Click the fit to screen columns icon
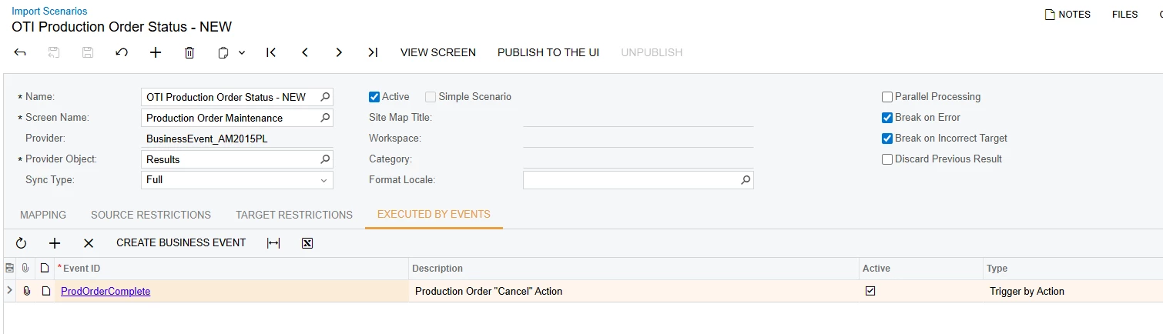This screenshot has height=334, width=1163. tap(273, 243)
